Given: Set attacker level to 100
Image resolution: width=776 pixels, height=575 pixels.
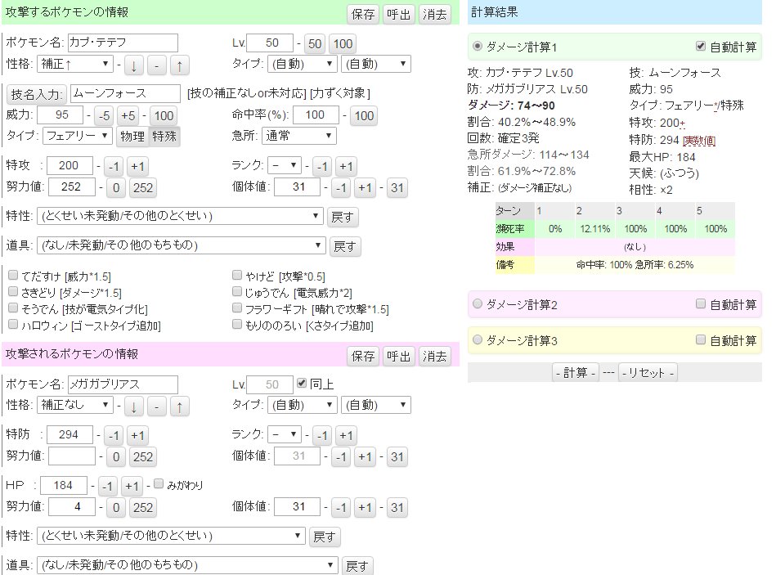Looking at the screenshot, I should [343, 44].
